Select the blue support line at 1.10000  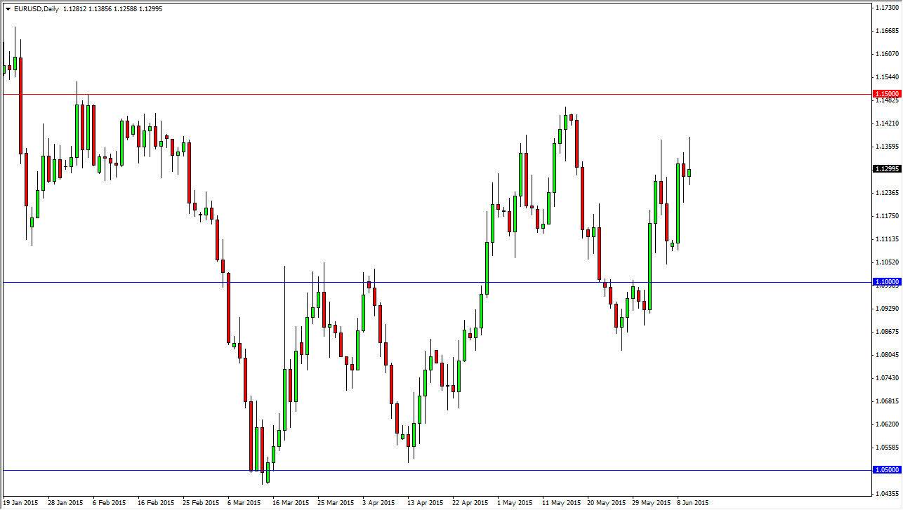(x=421, y=282)
